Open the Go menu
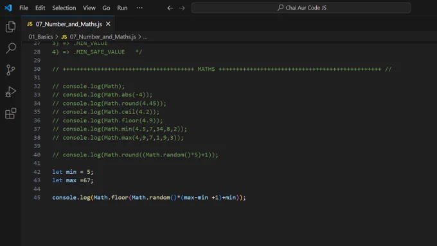Viewport: 437px width, 246px height. coord(106,8)
